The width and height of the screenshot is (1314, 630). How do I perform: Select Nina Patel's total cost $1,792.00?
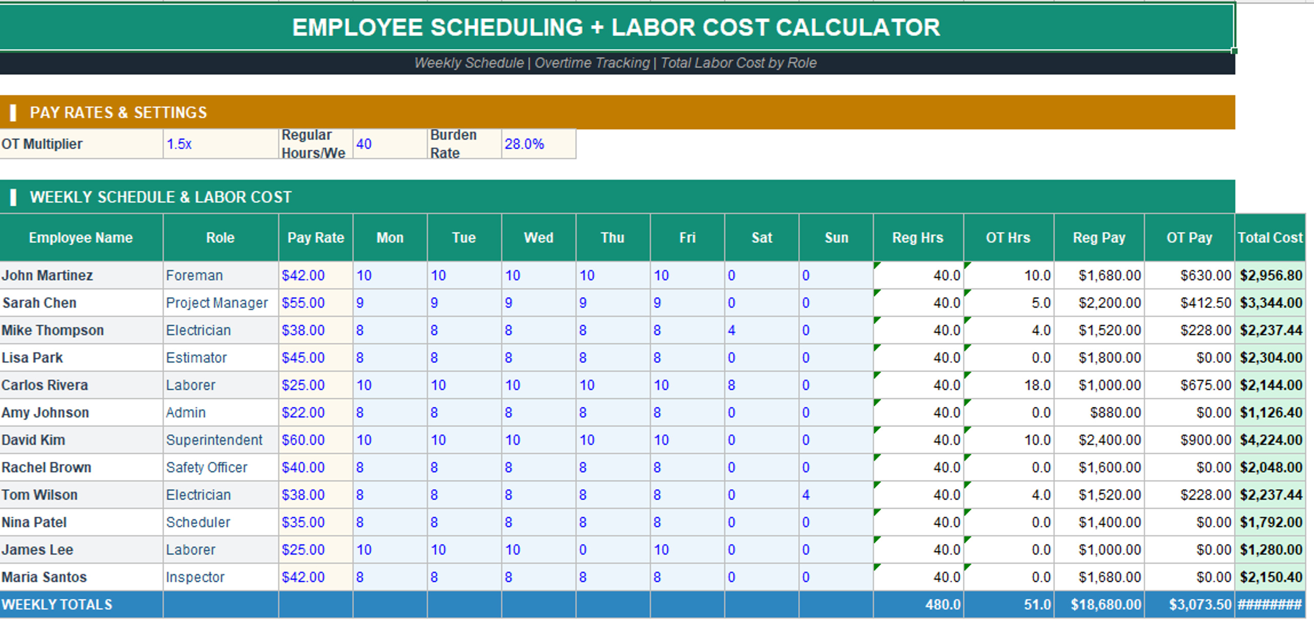(x=1270, y=523)
